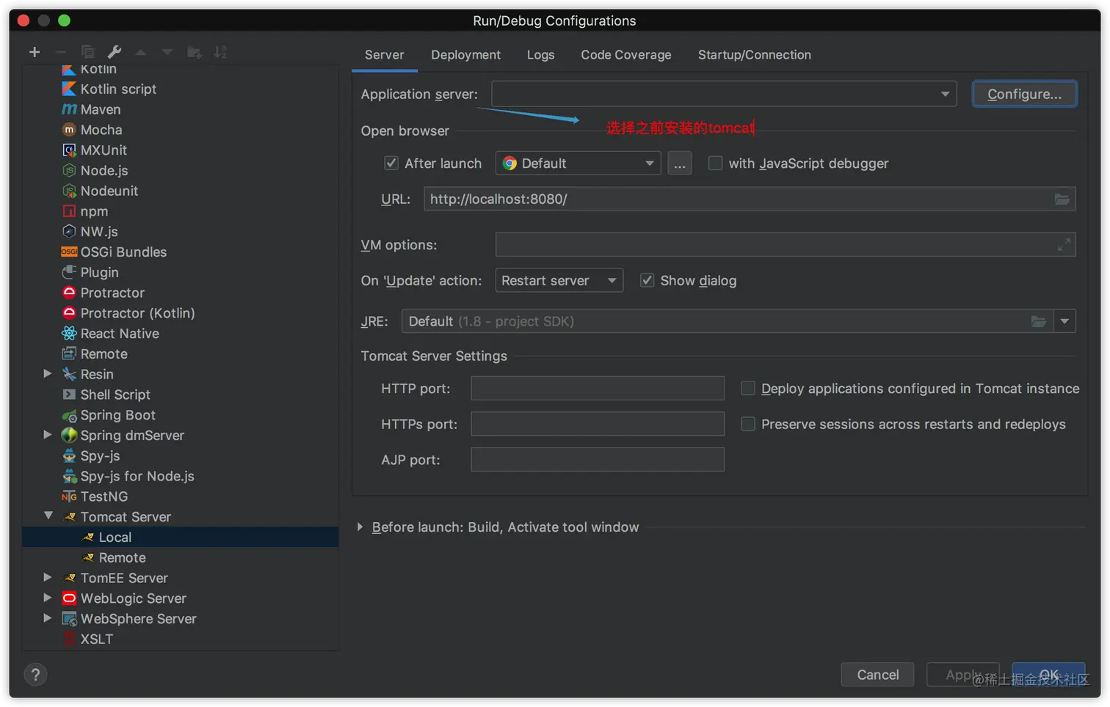Select the NW.js icon
This screenshot has height=707, width=1110.
click(69, 232)
